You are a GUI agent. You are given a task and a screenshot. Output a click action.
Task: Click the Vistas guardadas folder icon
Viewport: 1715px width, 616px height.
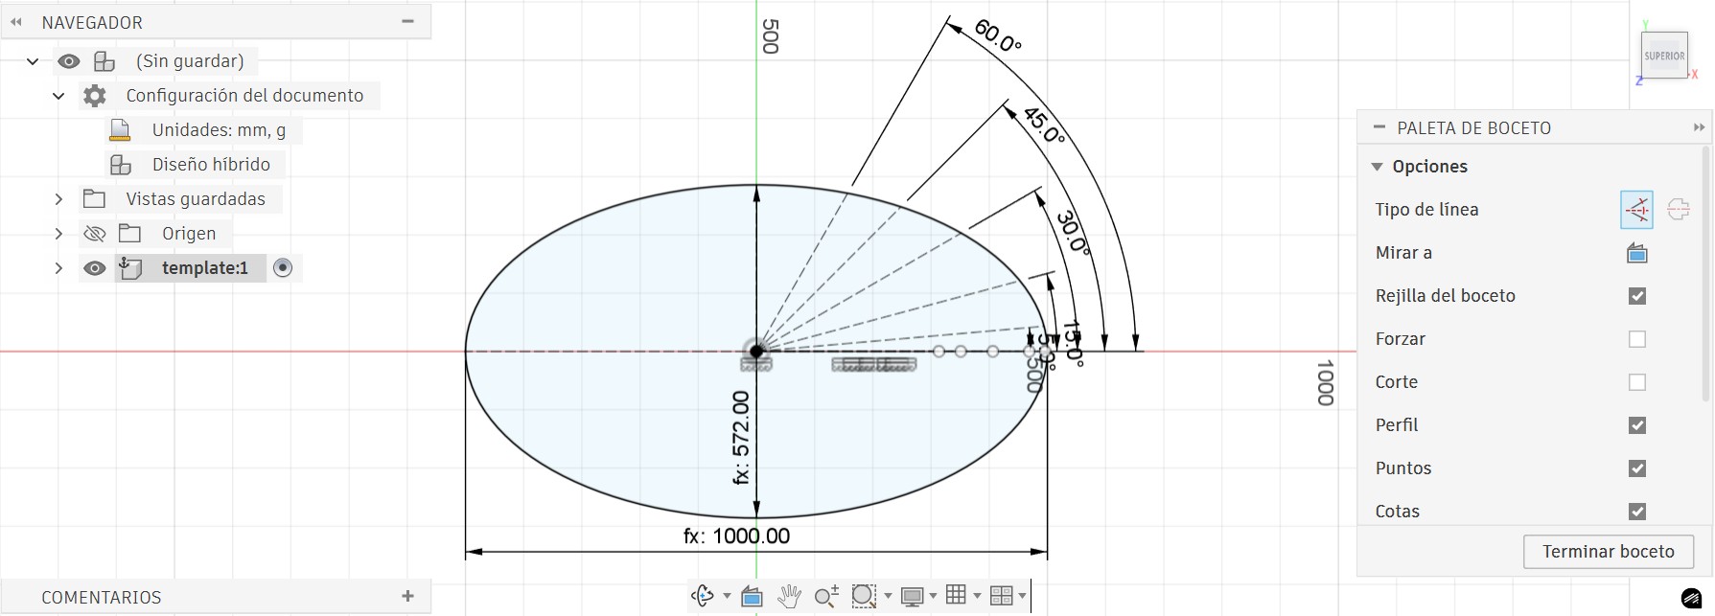coord(94,199)
